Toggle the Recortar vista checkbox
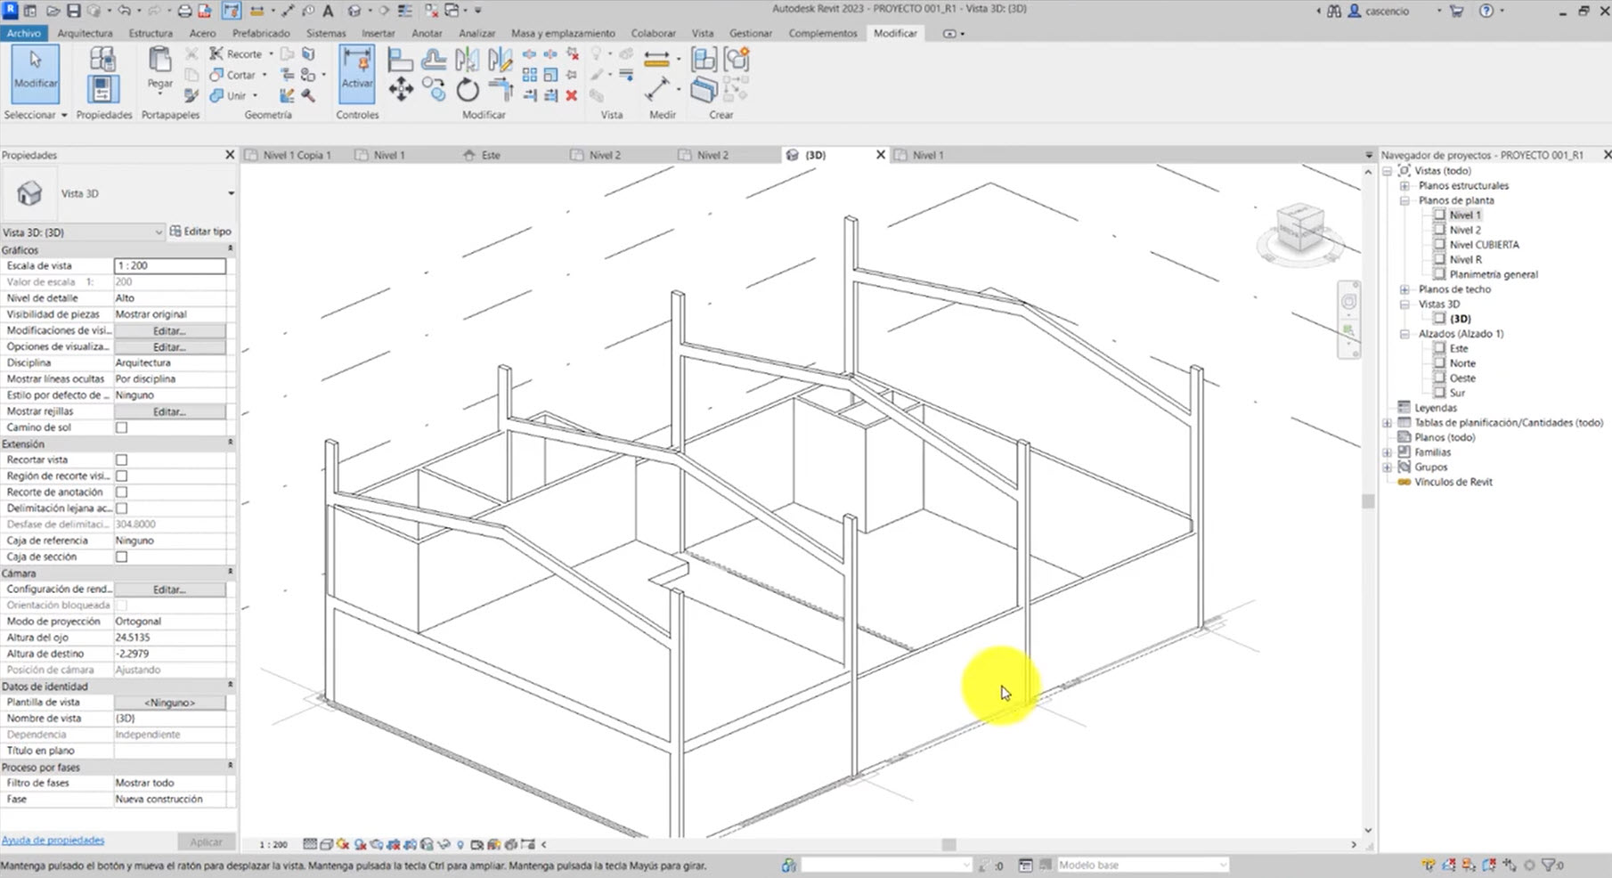This screenshot has height=878, width=1612. tap(122, 460)
